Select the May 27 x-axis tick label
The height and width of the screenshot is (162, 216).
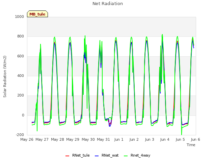[42, 139]
